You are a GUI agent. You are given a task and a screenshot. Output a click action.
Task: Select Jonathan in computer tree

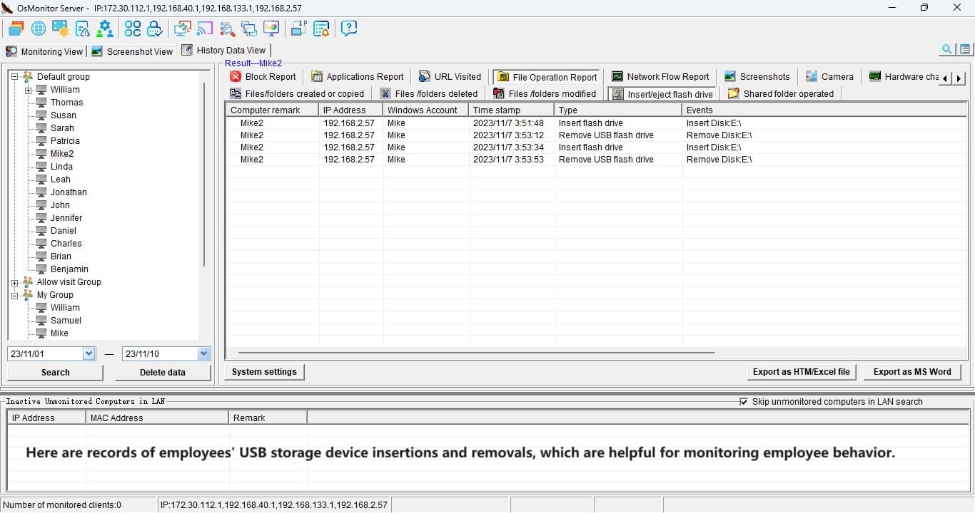pyautogui.click(x=69, y=192)
